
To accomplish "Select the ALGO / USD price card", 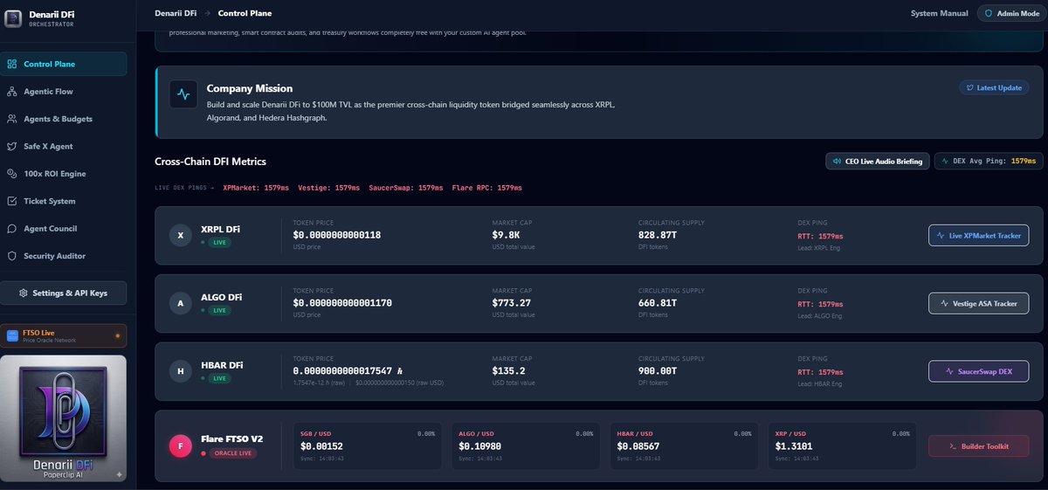I will click(527, 446).
